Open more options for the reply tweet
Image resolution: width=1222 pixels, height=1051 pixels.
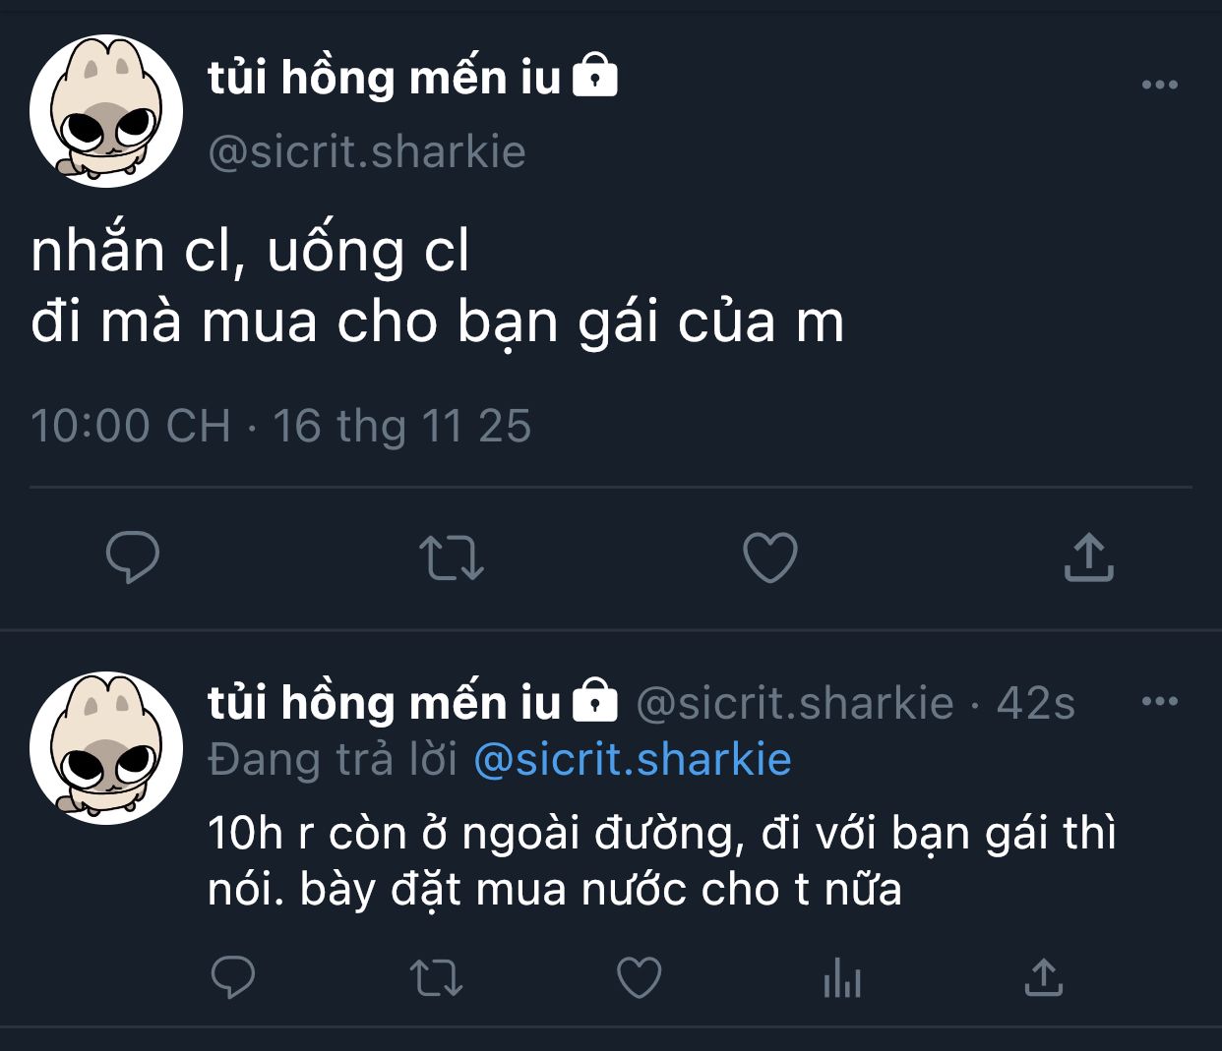[1160, 701]
